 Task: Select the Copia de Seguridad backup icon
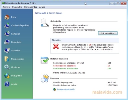pos(7,25)
